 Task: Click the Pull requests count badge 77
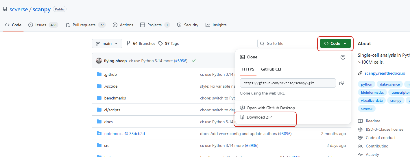[102, 25]
